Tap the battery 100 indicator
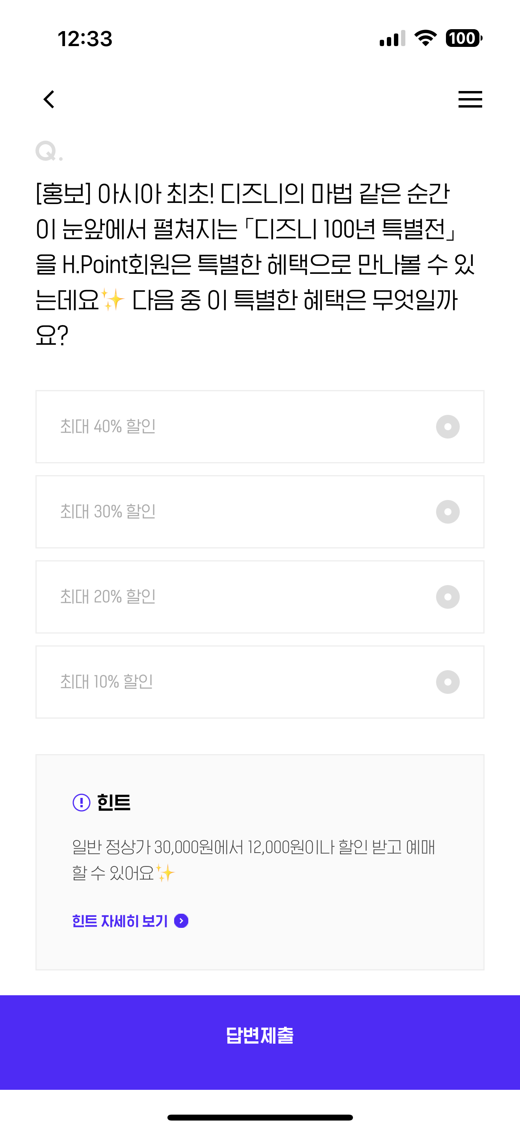This screenshot has height=1130, width=520. tap(464, 38)
